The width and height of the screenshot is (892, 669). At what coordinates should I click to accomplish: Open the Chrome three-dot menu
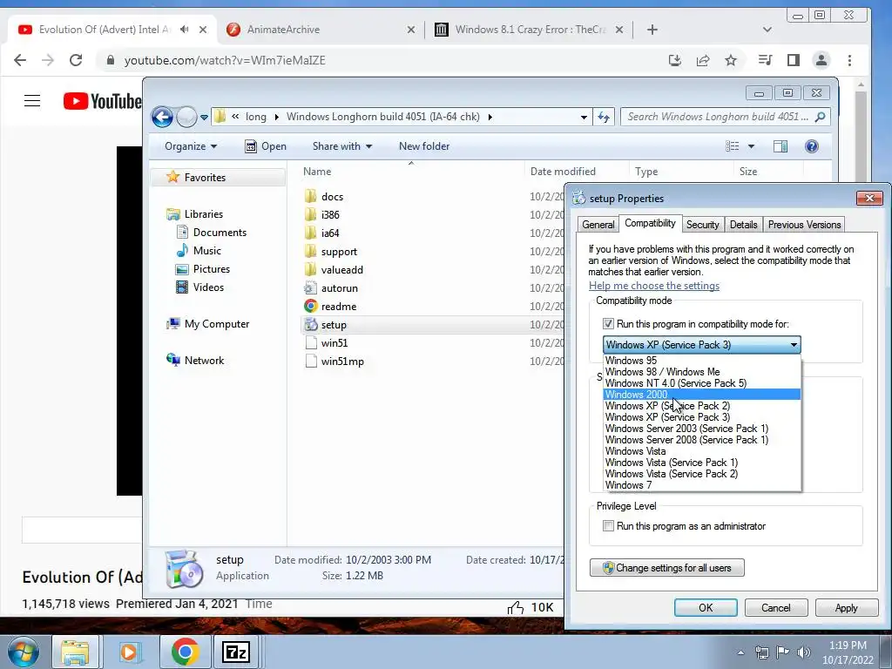(849, 60)
